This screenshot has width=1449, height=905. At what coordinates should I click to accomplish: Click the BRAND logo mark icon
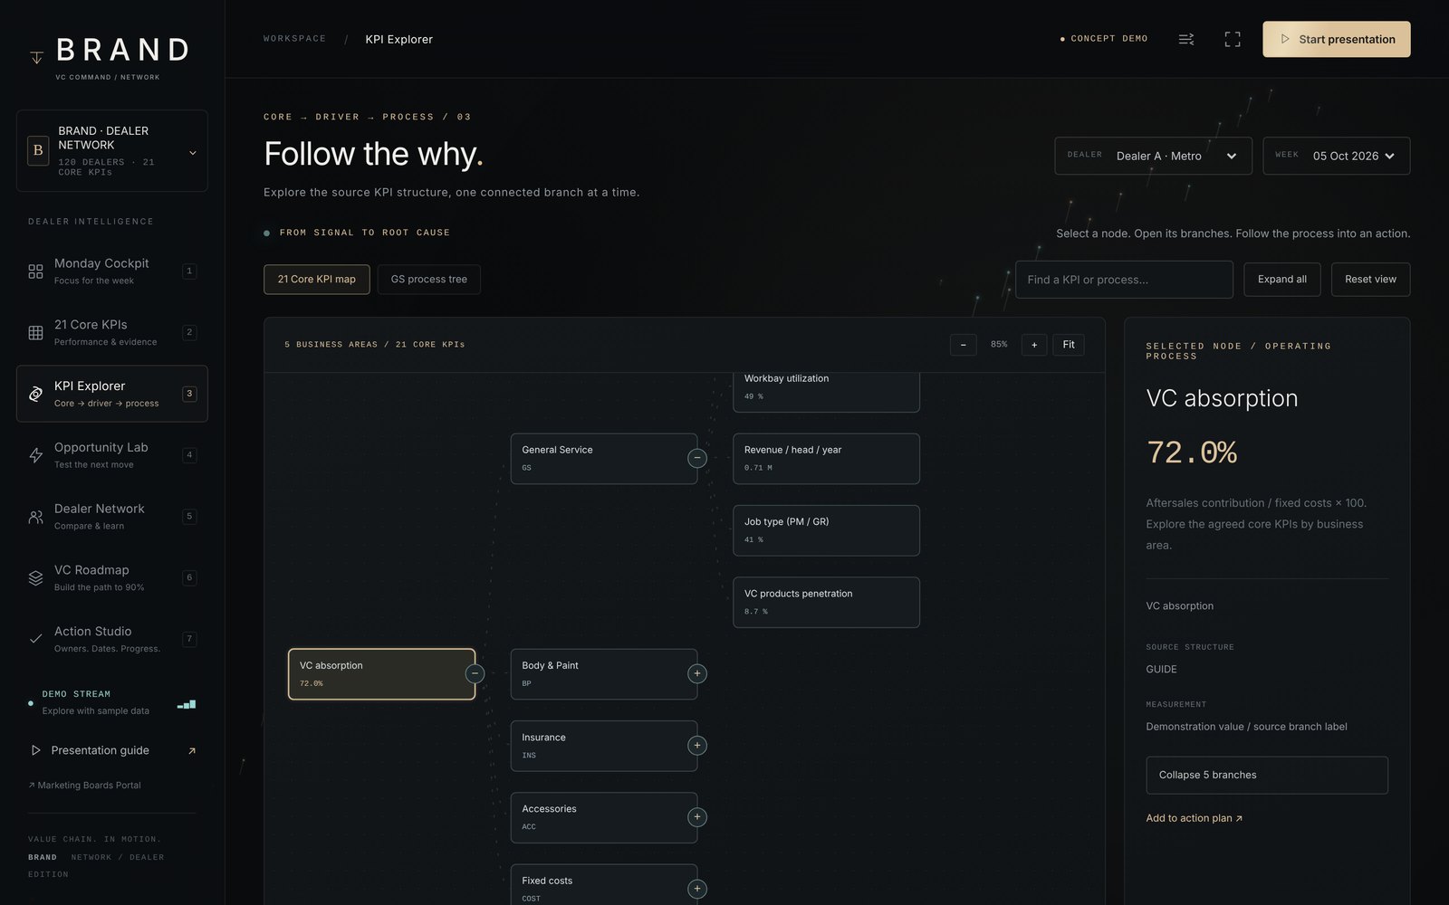pos(36,57)
